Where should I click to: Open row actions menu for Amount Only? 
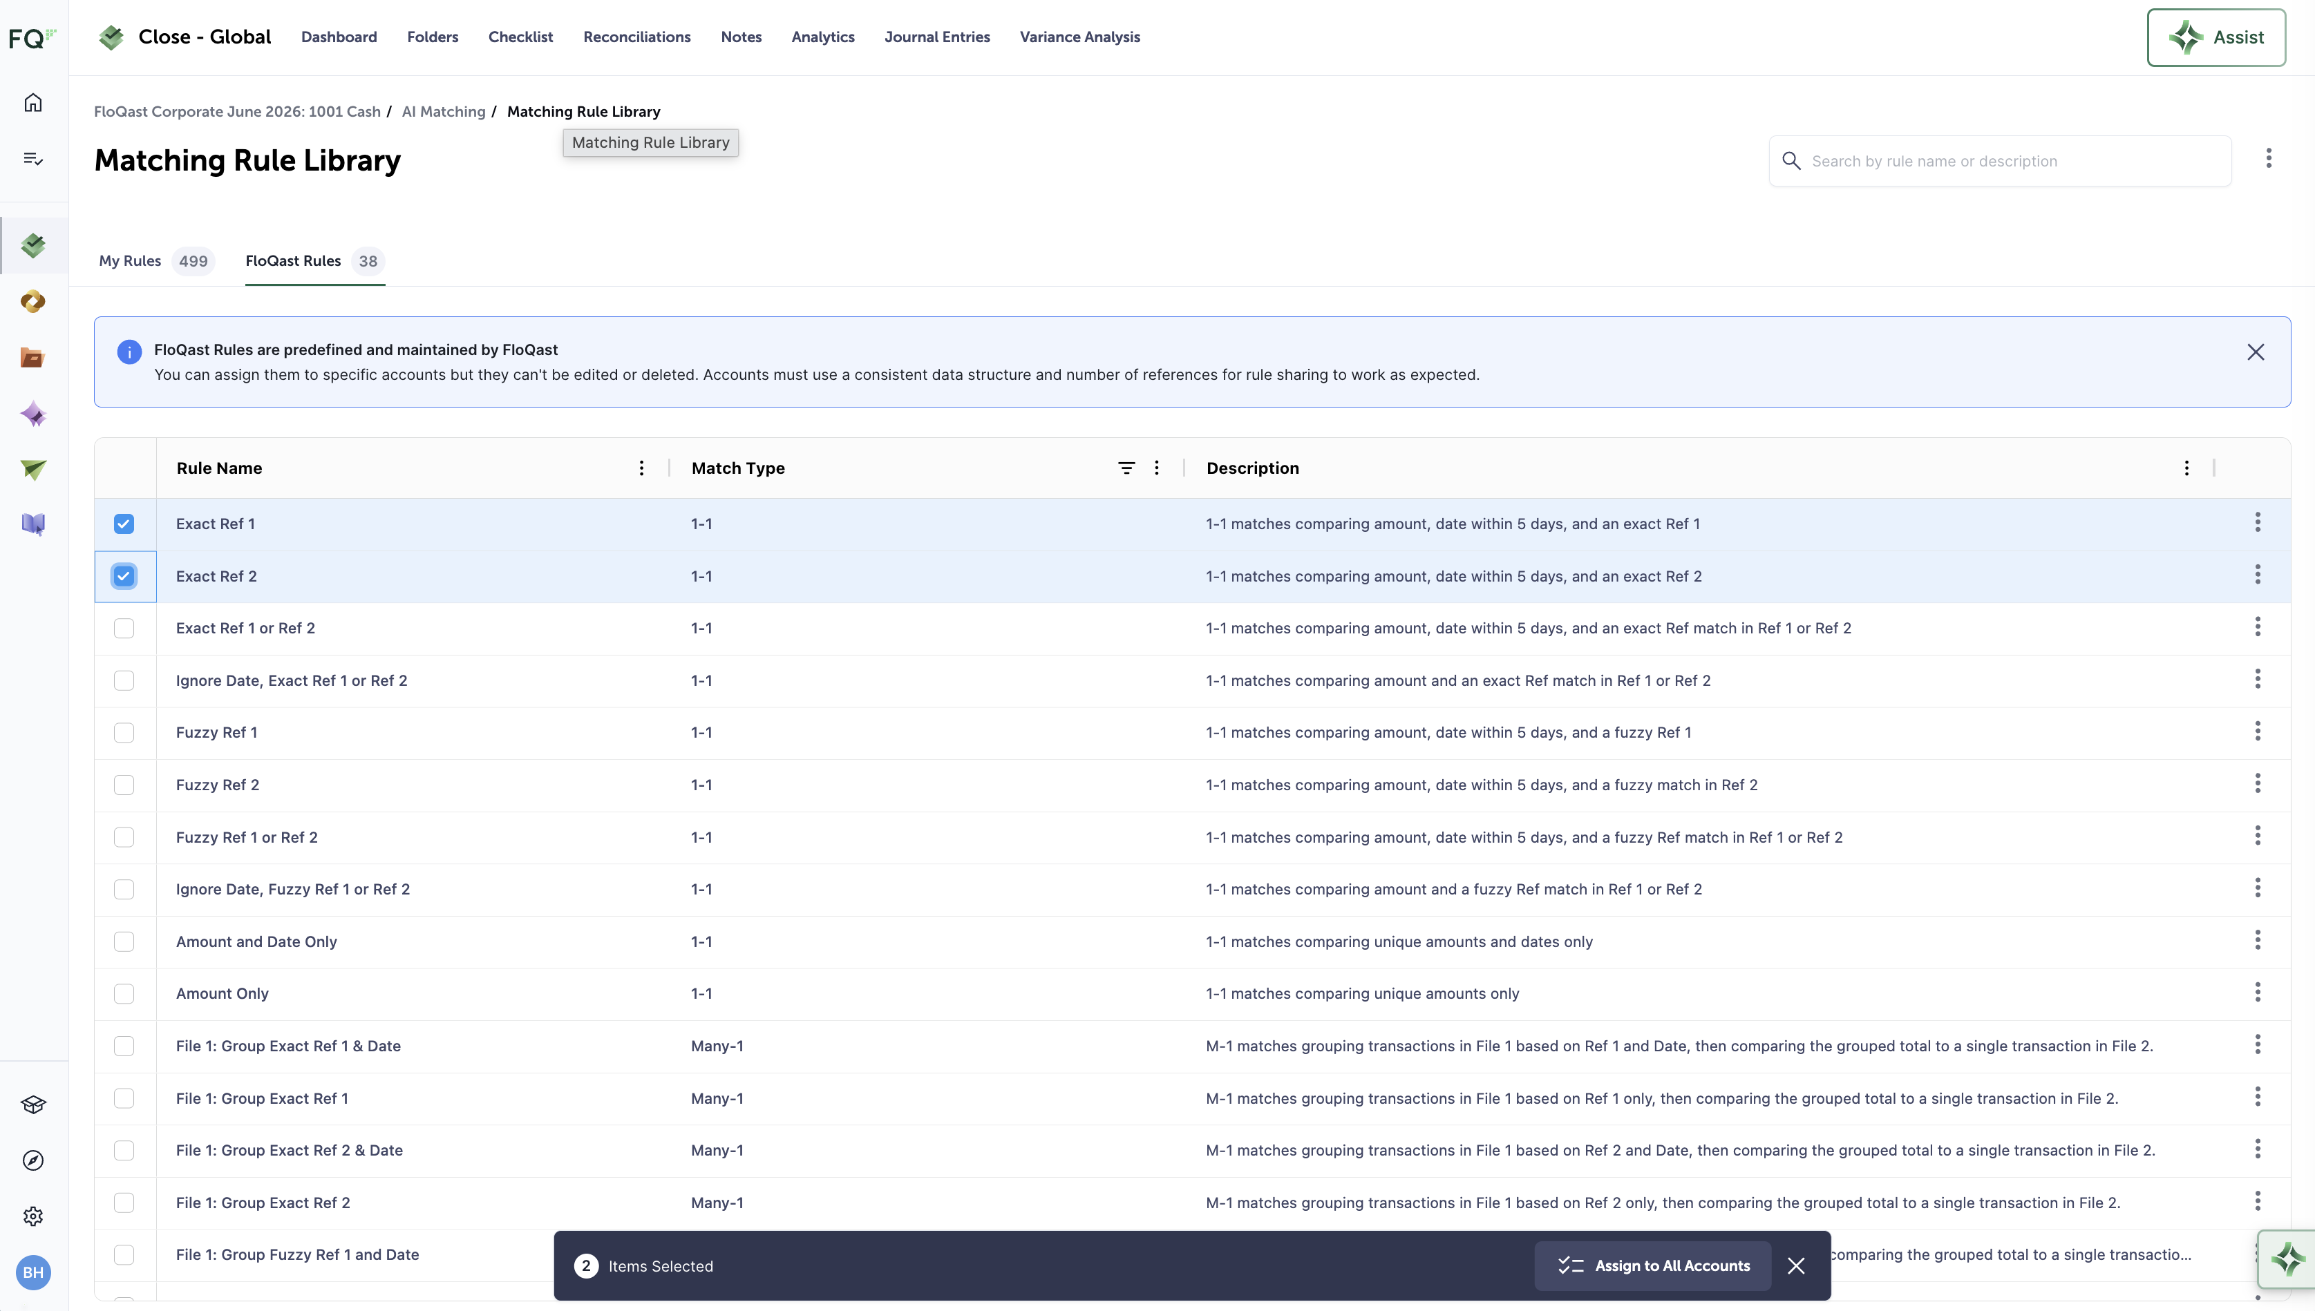[x=2258, y=993]
